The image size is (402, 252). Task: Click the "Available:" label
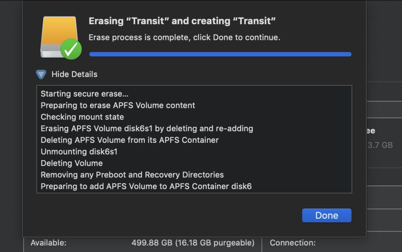pyautogui.click(x=48, y=243)
